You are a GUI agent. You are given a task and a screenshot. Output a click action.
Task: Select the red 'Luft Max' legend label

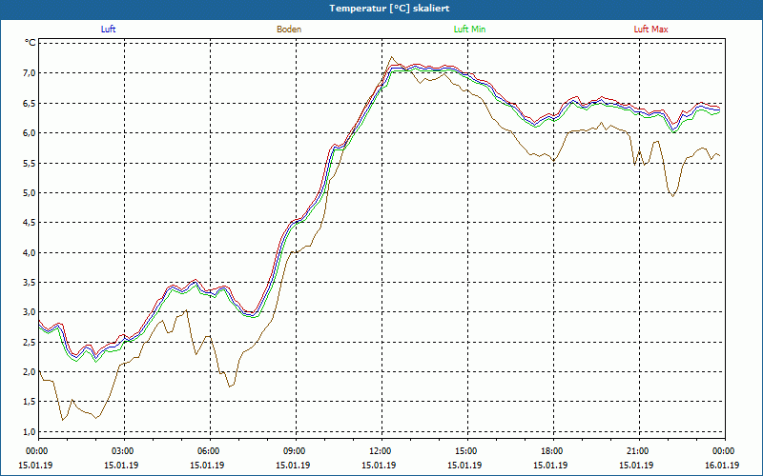click(x=650, y=30)
